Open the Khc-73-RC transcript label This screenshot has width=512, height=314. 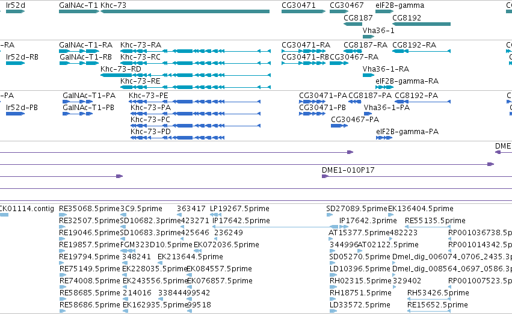tap(140, 57)
